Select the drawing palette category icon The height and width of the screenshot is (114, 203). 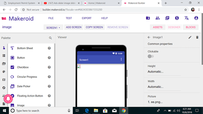pyautogui.click(x=4, y=72)
